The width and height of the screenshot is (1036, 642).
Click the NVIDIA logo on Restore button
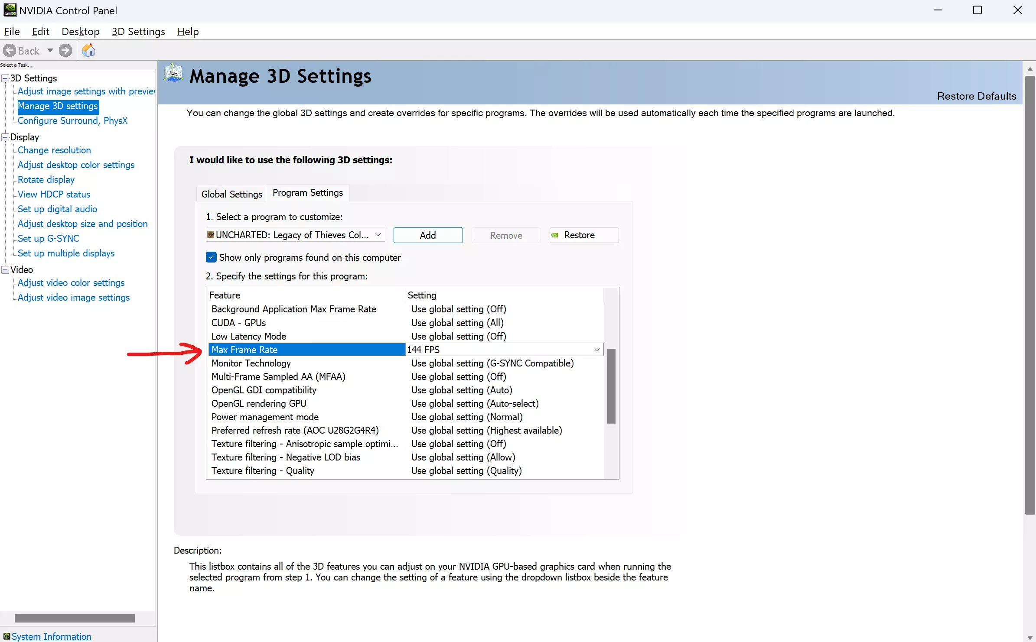click(x=554, y=235)
